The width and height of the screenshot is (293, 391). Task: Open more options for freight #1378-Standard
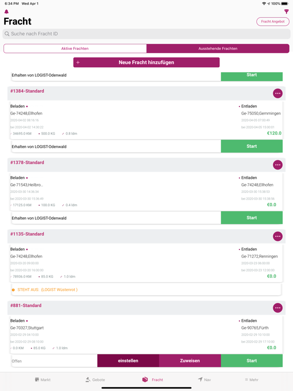(278, 165)
